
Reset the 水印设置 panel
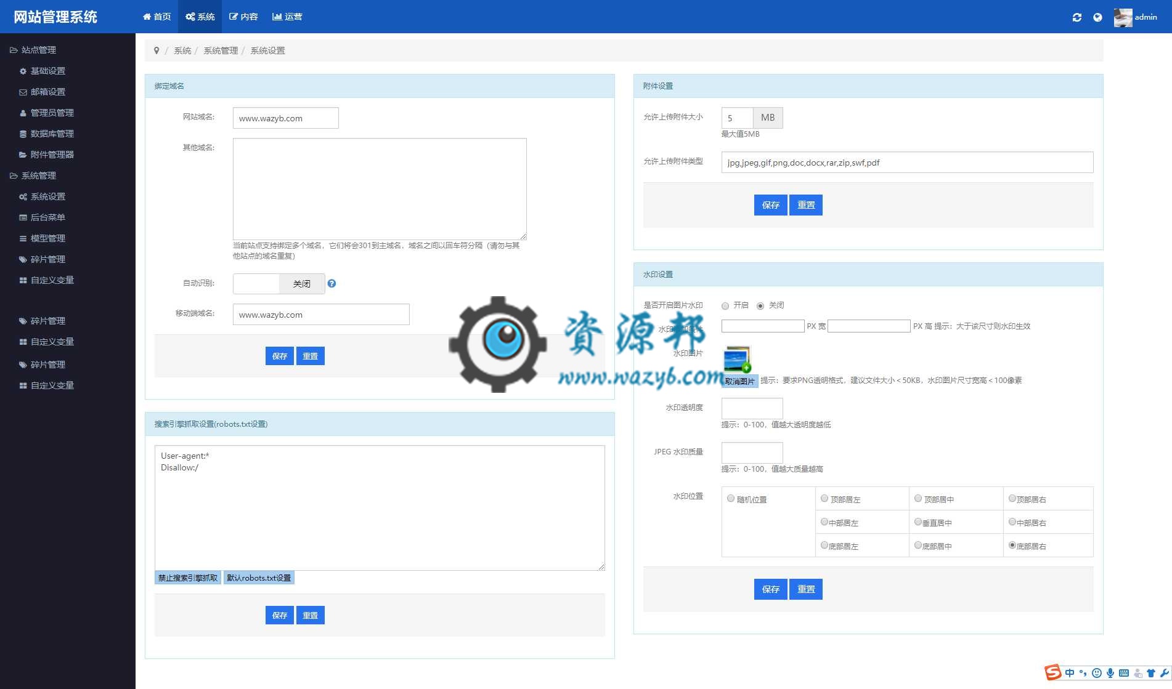click(806, 589)
